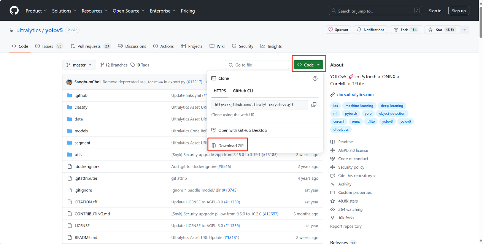Click the clone URL text field

pyautogui.click(x=259, y=105)
